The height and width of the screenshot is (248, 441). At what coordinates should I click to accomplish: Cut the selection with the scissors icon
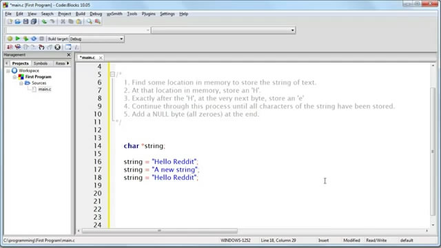63,21
